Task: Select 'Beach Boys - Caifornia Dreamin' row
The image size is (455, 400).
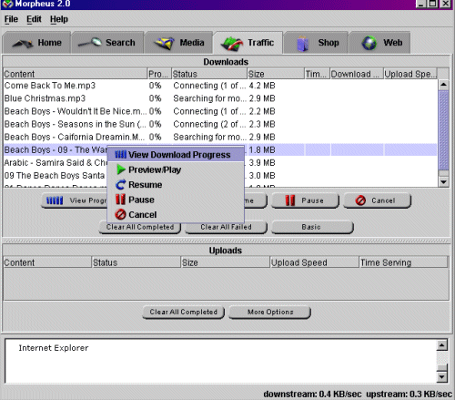Action: tap(220, 137)
